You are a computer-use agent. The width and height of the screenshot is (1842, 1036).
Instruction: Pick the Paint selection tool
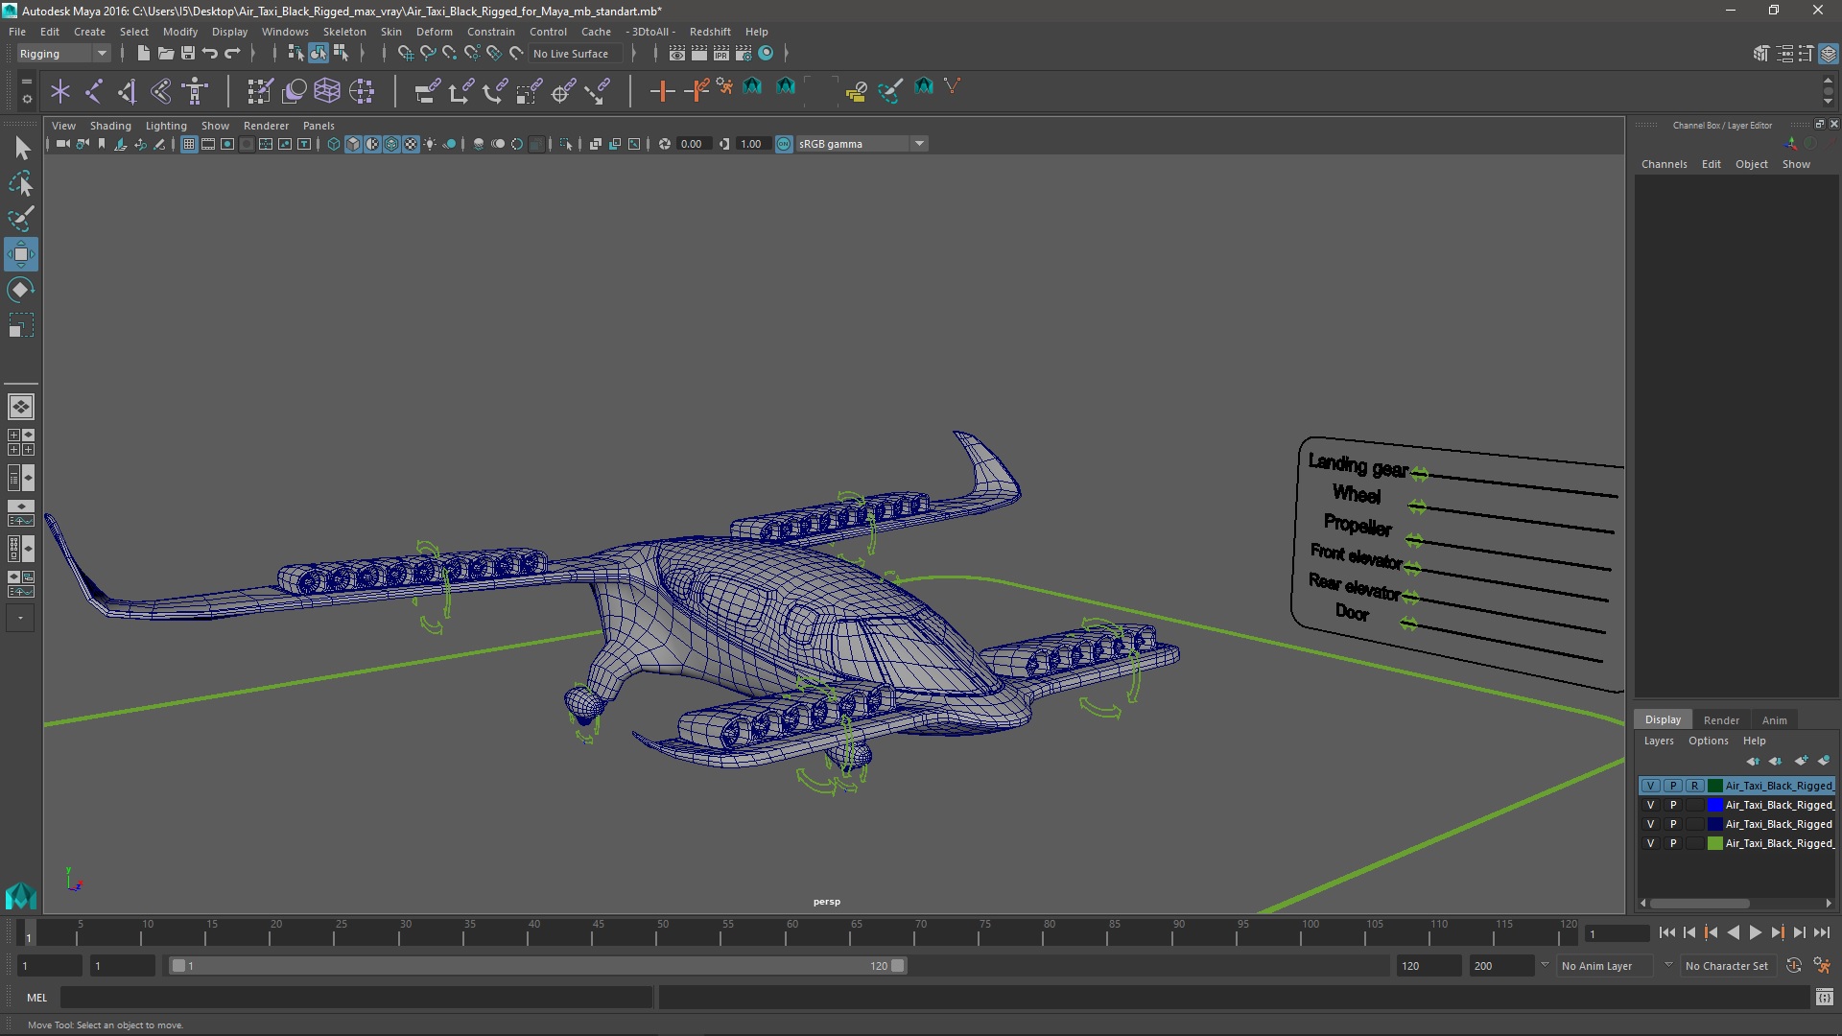click(x=20, y=219)
